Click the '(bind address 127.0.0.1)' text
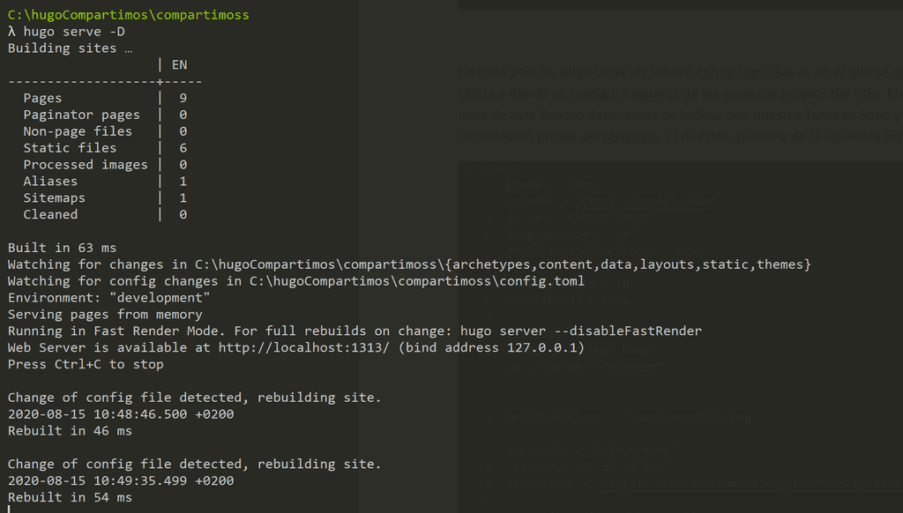 491,348
